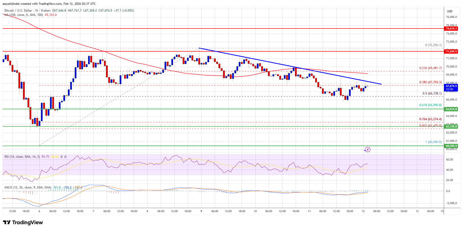Click the green 64,874.8 price label
Viewport: 463px width, 230px height.
point(451,109)
